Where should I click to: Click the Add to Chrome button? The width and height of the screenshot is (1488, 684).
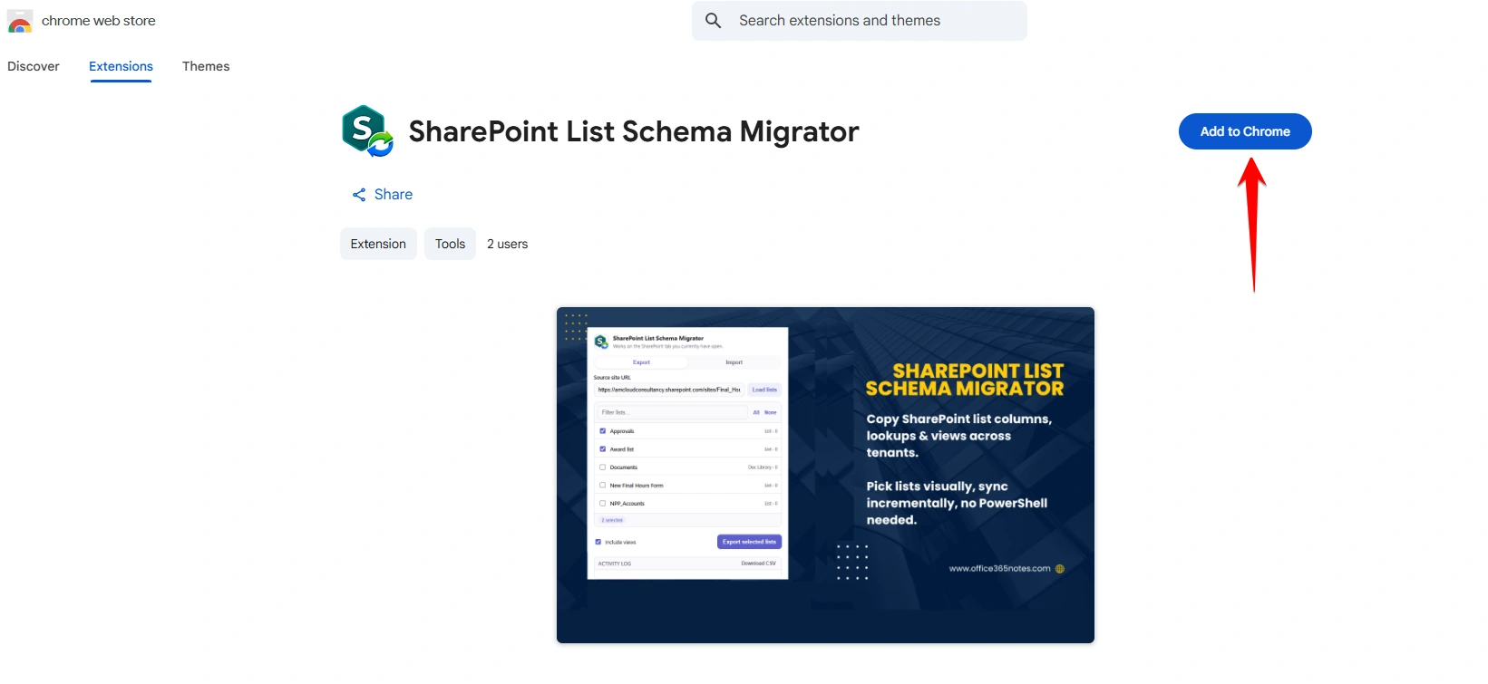click(x=1245, y=131)
